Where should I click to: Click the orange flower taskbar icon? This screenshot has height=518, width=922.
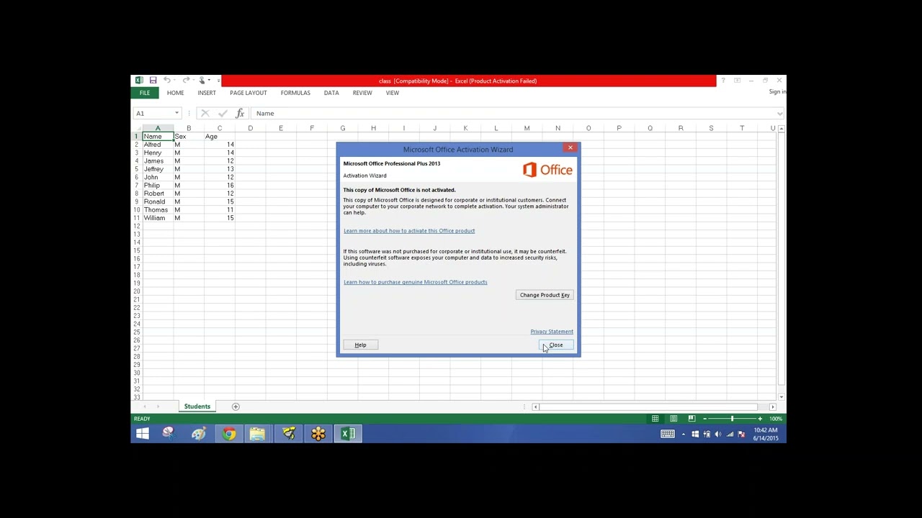tap(318, 434)
